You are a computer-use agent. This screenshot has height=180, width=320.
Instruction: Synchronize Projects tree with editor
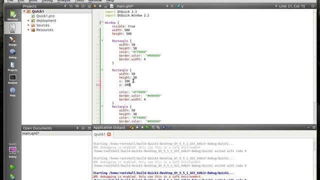pos(77,6)
